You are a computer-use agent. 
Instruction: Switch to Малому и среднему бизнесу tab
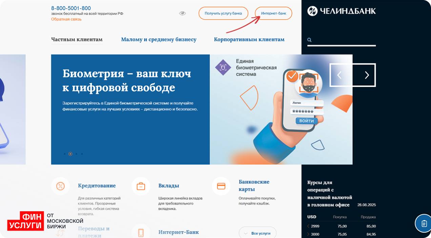pyautogui.click(x=159, y=40)
